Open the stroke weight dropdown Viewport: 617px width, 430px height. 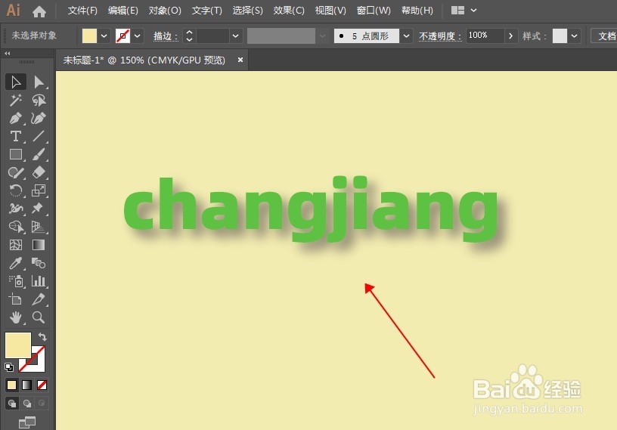[235, 36]
